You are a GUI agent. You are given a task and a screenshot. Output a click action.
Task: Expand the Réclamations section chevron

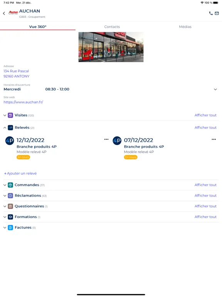[x=5, y=195]
